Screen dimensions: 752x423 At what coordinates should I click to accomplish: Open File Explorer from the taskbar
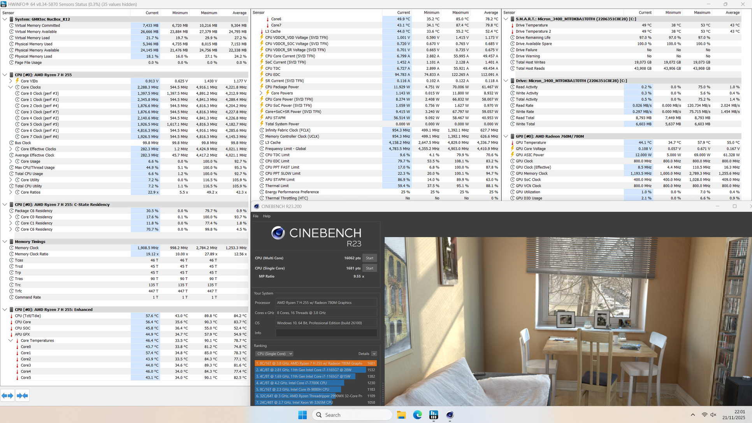(x=401, y=415)
